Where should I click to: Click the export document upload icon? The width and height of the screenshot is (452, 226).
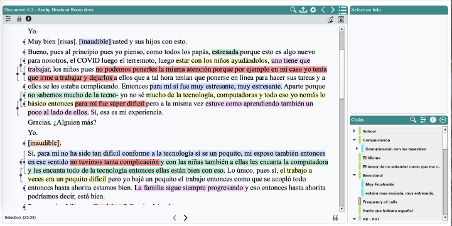pyautogui.click(x=303, y=10)
